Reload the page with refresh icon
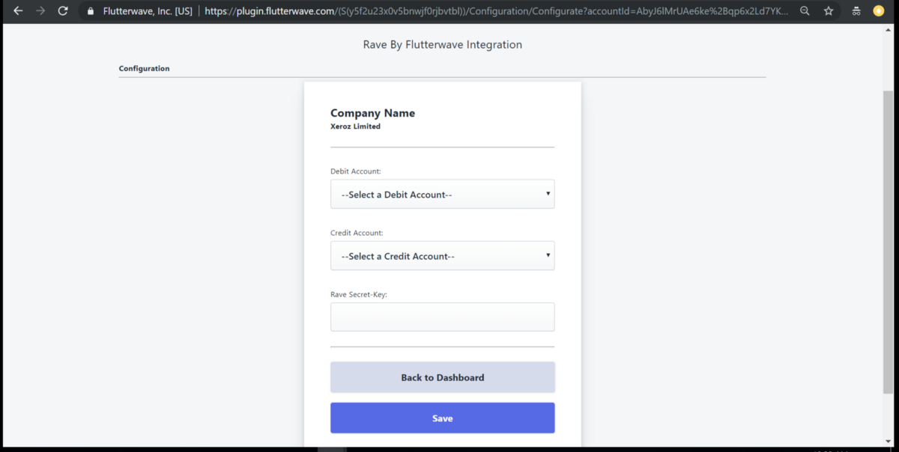Image resolution: width=899 pixels, height=452 pixels. coord(63,11)
